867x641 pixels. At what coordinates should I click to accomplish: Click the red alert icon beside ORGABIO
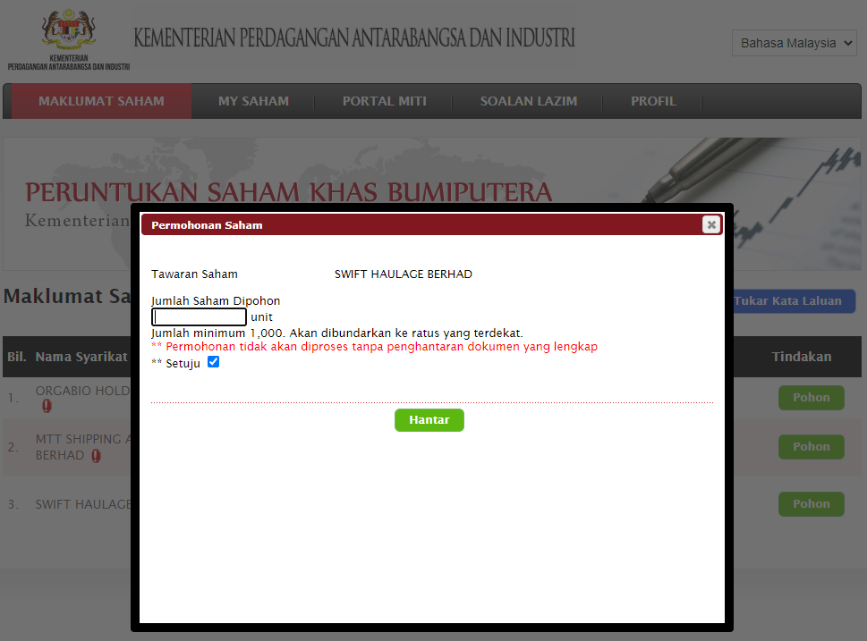47,408
